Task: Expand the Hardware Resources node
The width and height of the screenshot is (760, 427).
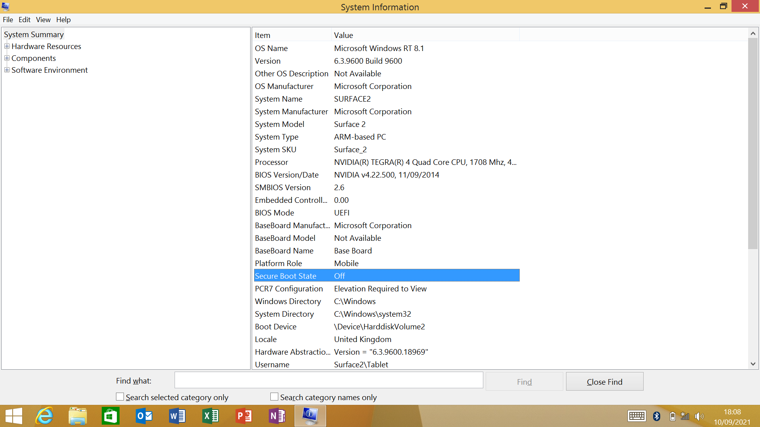Action: [7, 46]
